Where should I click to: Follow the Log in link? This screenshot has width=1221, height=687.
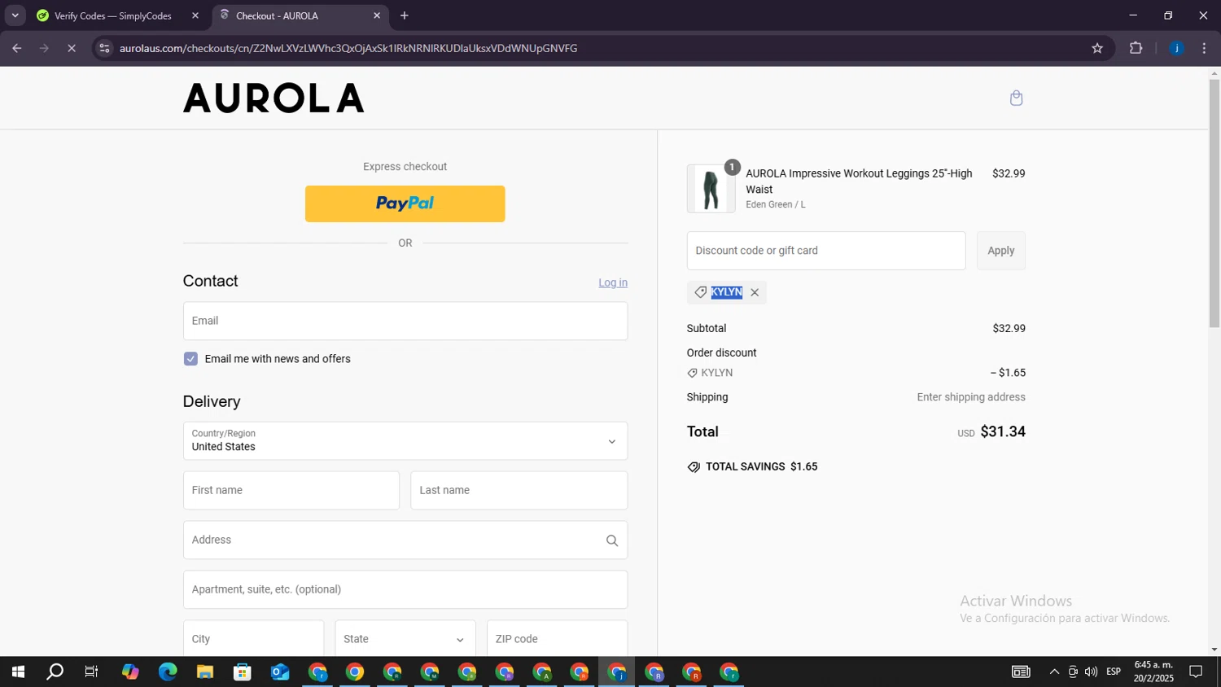click(613, 282)
